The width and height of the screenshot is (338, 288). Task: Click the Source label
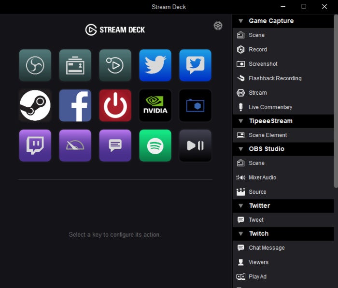coord(257,192)
